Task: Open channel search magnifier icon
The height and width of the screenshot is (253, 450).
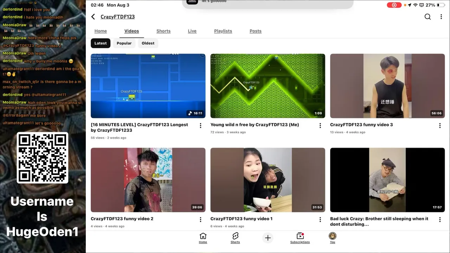Action: [x=427, y=17]
